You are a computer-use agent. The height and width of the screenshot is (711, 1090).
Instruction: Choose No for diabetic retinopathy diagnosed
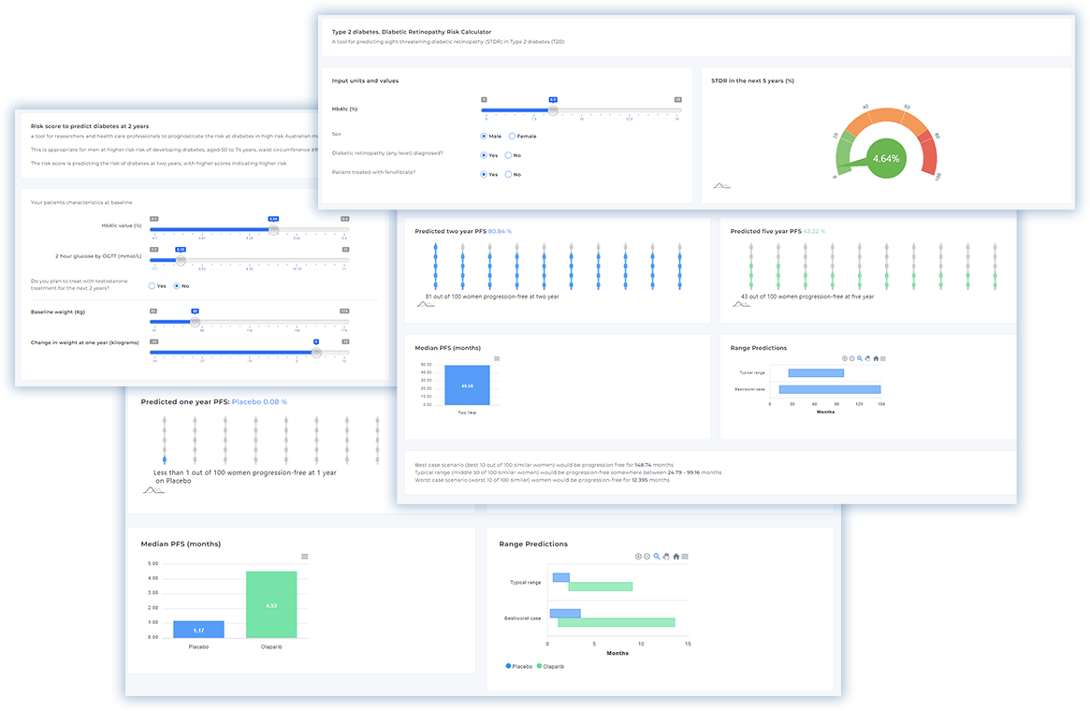[x=509, y=155]
